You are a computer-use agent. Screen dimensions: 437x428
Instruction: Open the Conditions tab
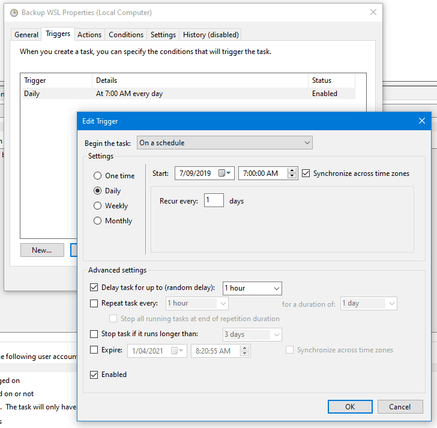[x=126, y=35]
